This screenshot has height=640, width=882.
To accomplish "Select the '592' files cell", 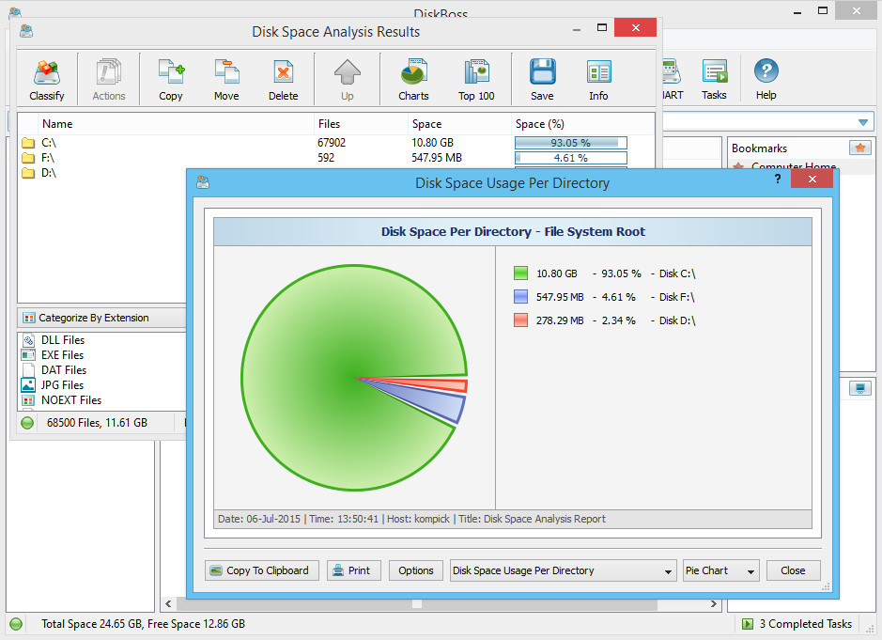I will point(326,158).
